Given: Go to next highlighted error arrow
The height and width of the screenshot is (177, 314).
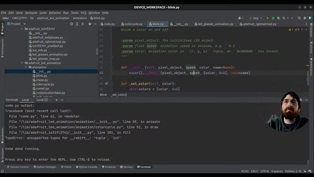Looking at the screenshot, I should pos(306,29).
